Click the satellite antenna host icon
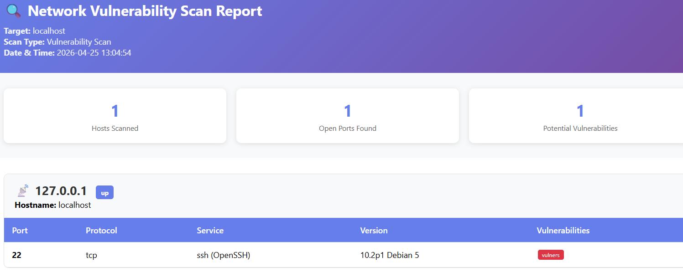 [x=22, y=191]
